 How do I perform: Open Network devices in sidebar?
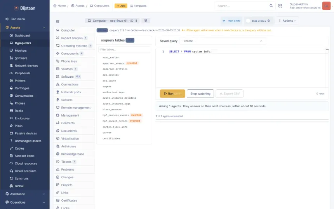click(26, 66)
